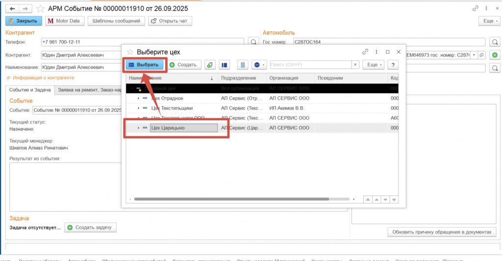Click the Создать button with green plus

[x=183, y=65]
